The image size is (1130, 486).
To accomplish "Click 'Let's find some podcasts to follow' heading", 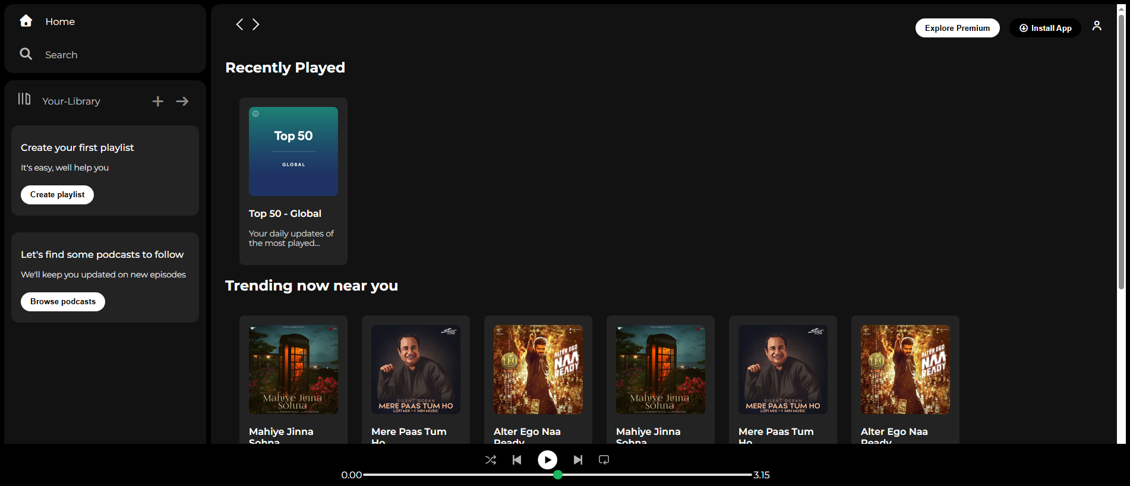I will click(x=102, y=254).
